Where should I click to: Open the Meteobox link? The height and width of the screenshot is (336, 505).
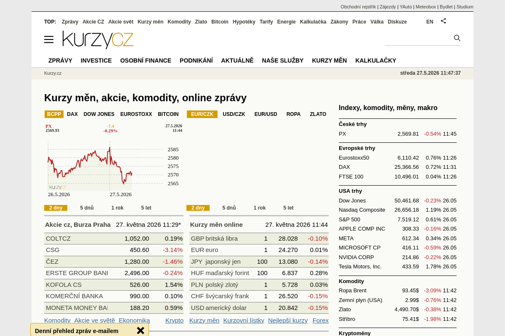tap(426, 7)
